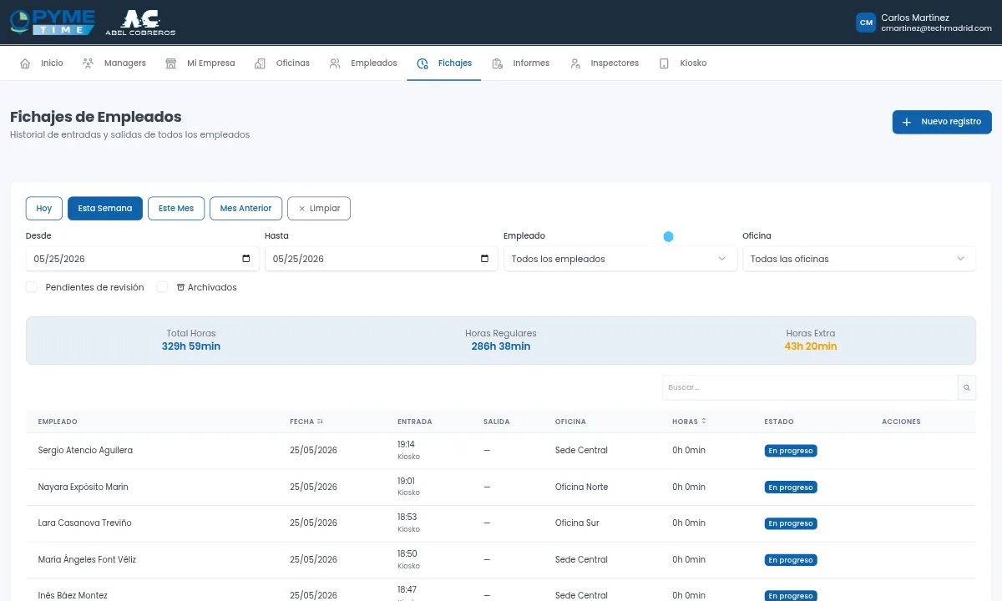The width and height of the screenshot is (1002, 601).
Task: Click the PymeTime logo
Action: 52,22
